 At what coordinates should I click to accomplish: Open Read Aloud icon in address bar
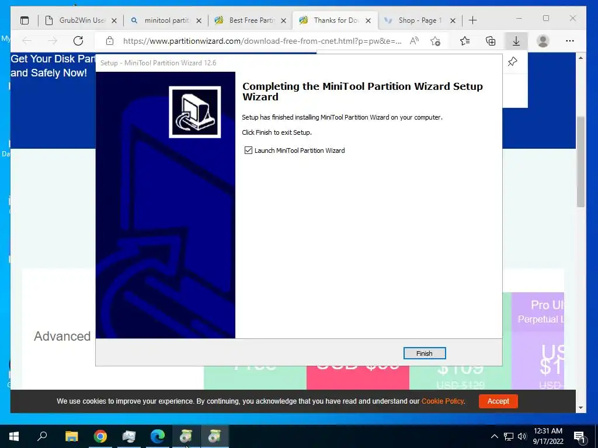(414, 41)
